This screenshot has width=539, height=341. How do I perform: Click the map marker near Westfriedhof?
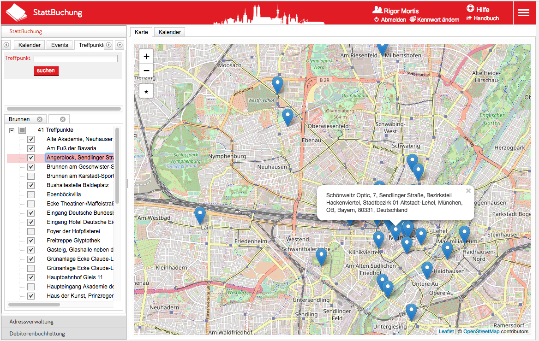277,85
